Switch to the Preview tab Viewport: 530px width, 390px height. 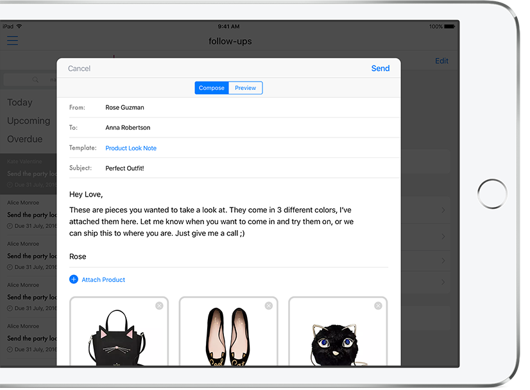pyautogui.click(x=245, y=87)
